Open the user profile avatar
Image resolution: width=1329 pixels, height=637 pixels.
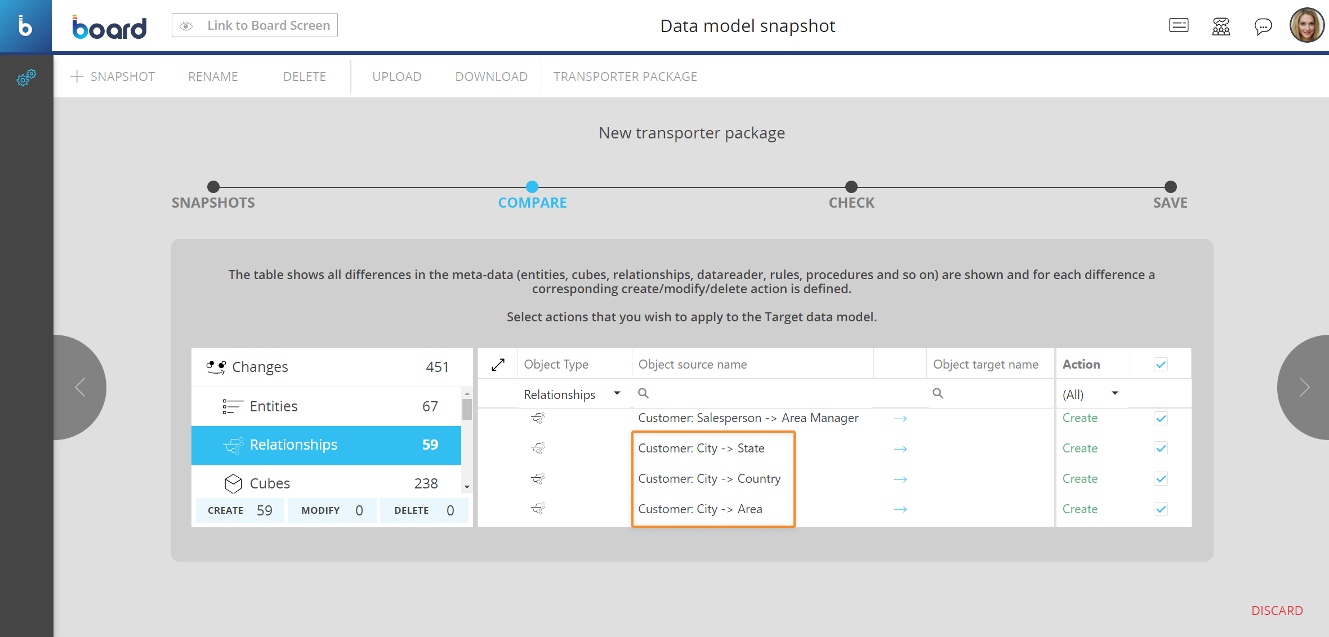[x=1306, y=25]
